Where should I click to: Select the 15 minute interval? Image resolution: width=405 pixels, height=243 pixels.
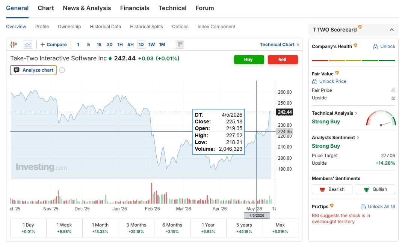click(99, 45)
